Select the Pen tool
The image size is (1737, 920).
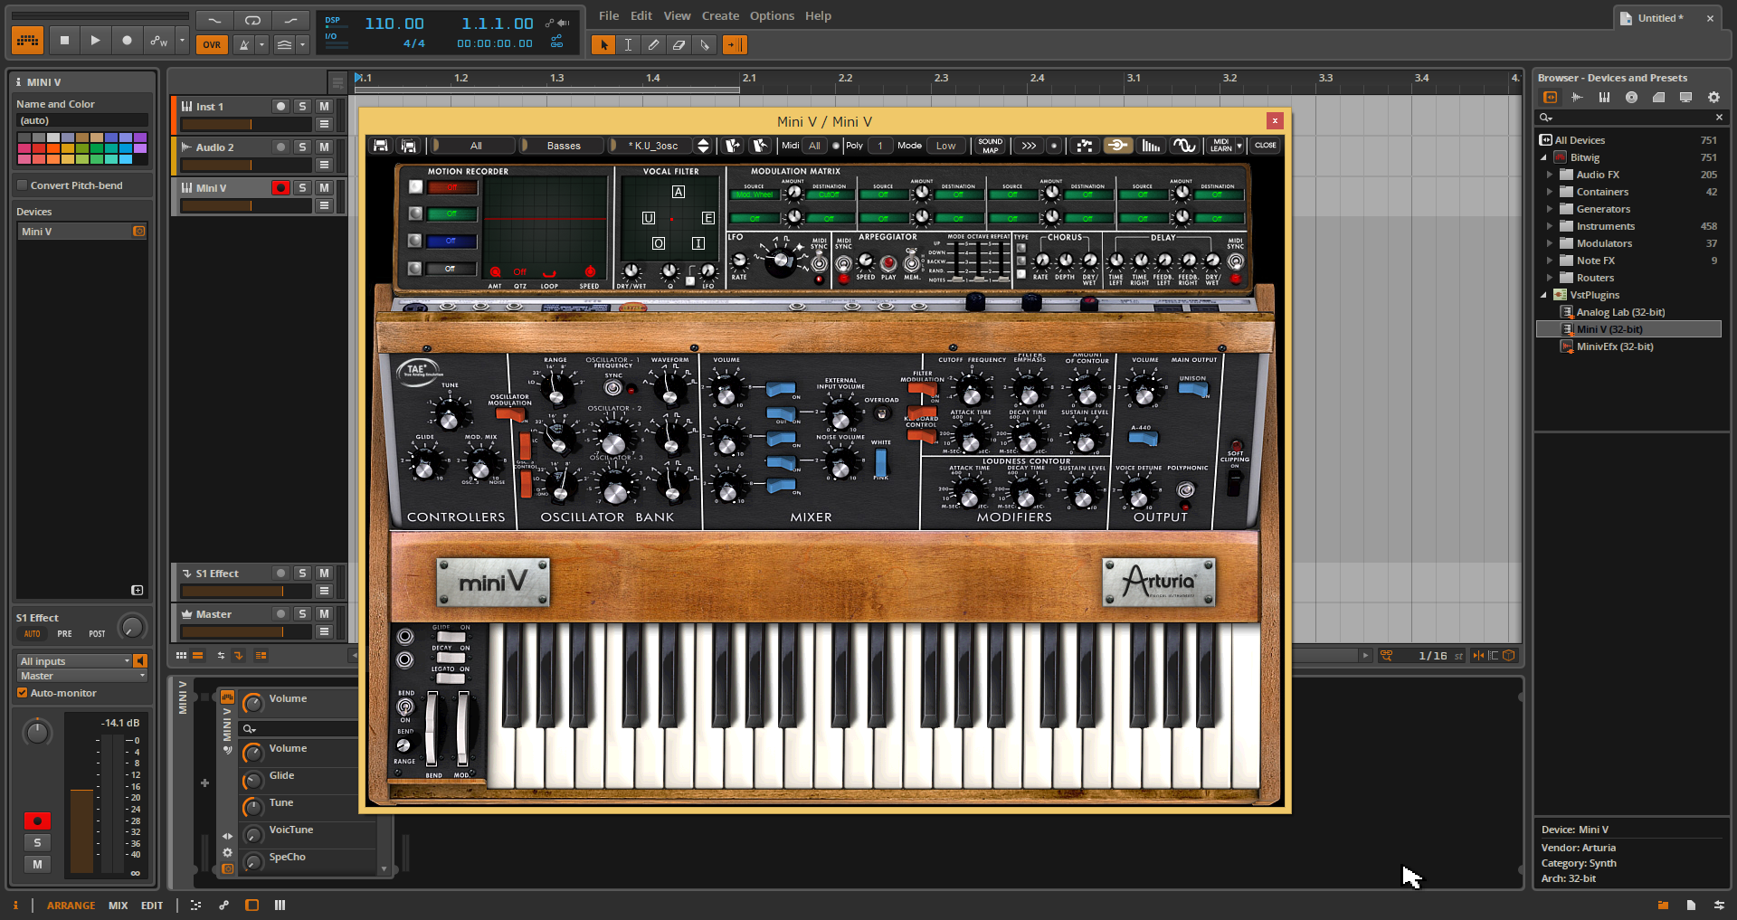coord(653,44)
